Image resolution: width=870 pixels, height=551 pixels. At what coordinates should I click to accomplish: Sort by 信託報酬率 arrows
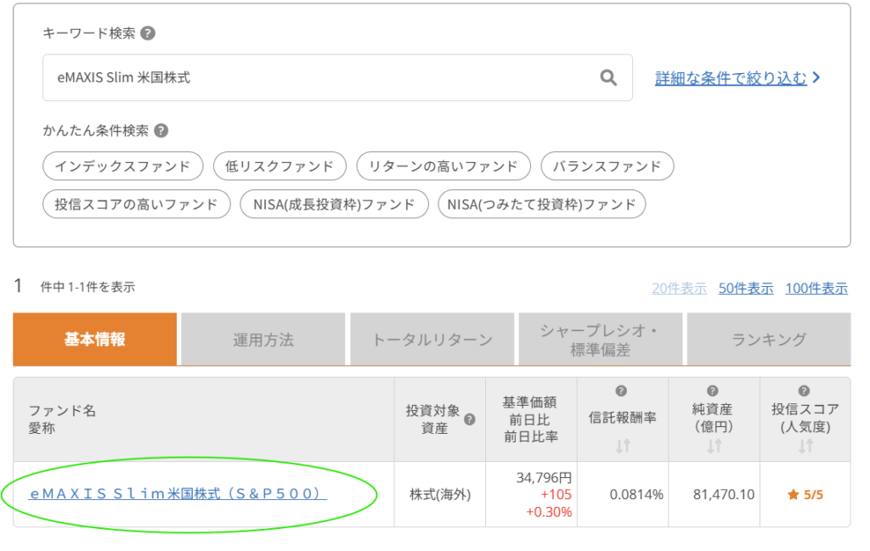pyautogui.click(x=623, y=446)
